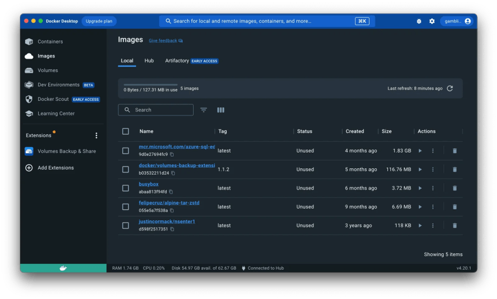Click the Docker whale status icon
Screen dimensions: 497x299
[x=63, y=269]
